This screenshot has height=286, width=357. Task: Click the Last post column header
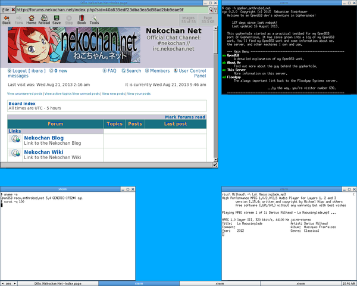176,124
